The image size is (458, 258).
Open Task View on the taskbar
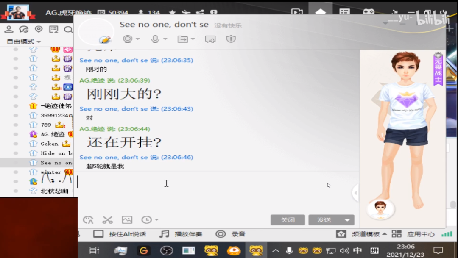94,250
